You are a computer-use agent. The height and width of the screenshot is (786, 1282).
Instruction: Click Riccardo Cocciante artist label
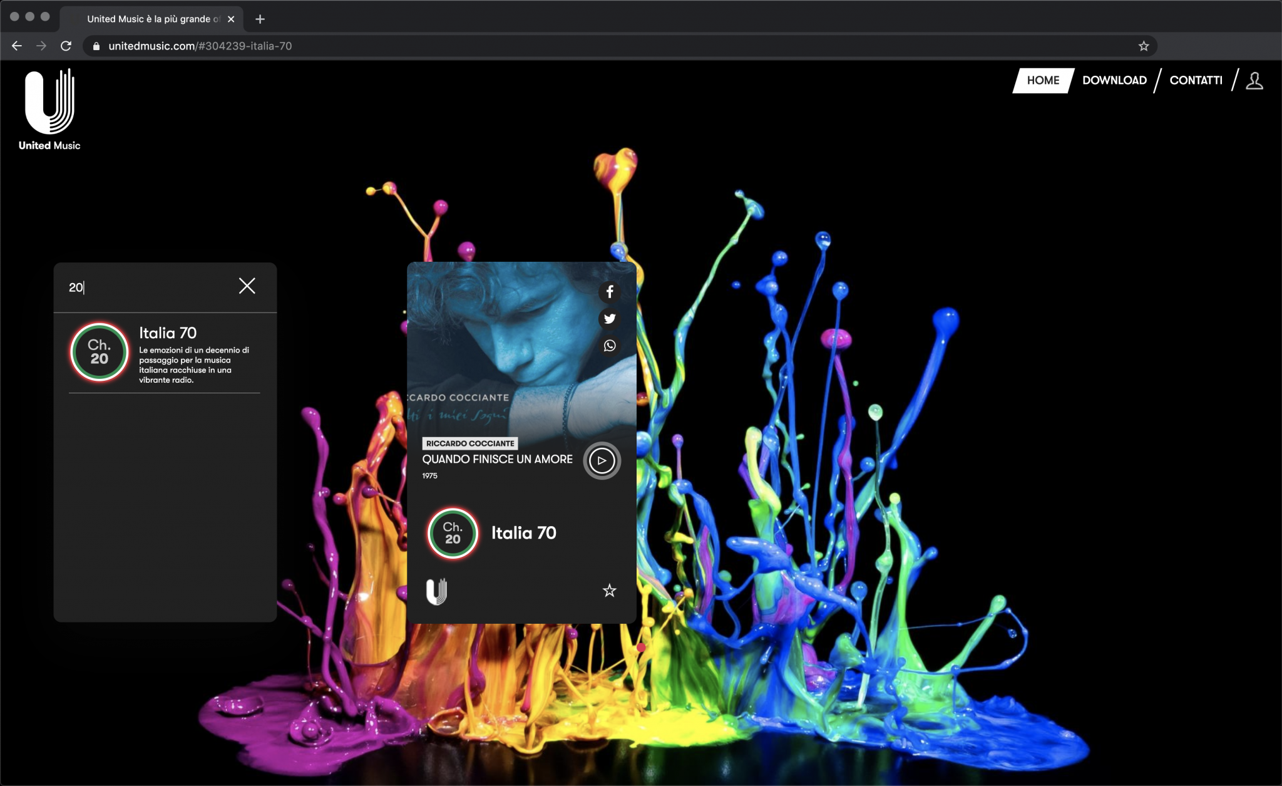click(x=470, y=443)
